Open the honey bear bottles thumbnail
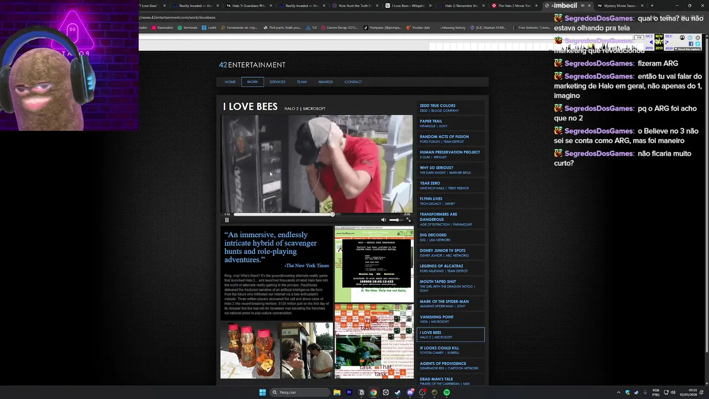709x399 pixels. (250, 350)
